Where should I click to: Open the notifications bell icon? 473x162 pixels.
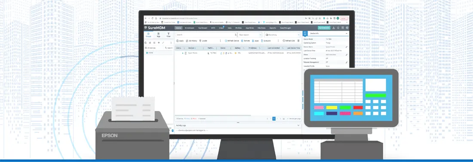pos(338,28)
